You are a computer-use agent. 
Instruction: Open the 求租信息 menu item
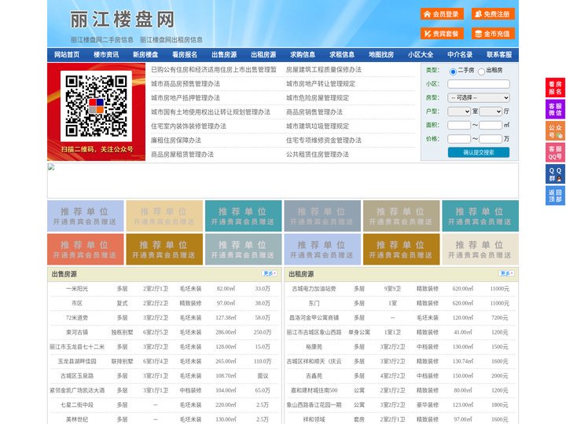pyautogui.click(x=342, y=55)
